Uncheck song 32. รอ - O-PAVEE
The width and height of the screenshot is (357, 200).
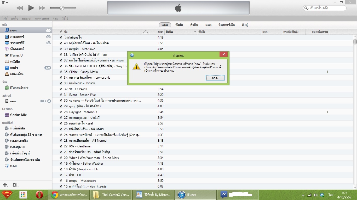(x=61, y=89)
